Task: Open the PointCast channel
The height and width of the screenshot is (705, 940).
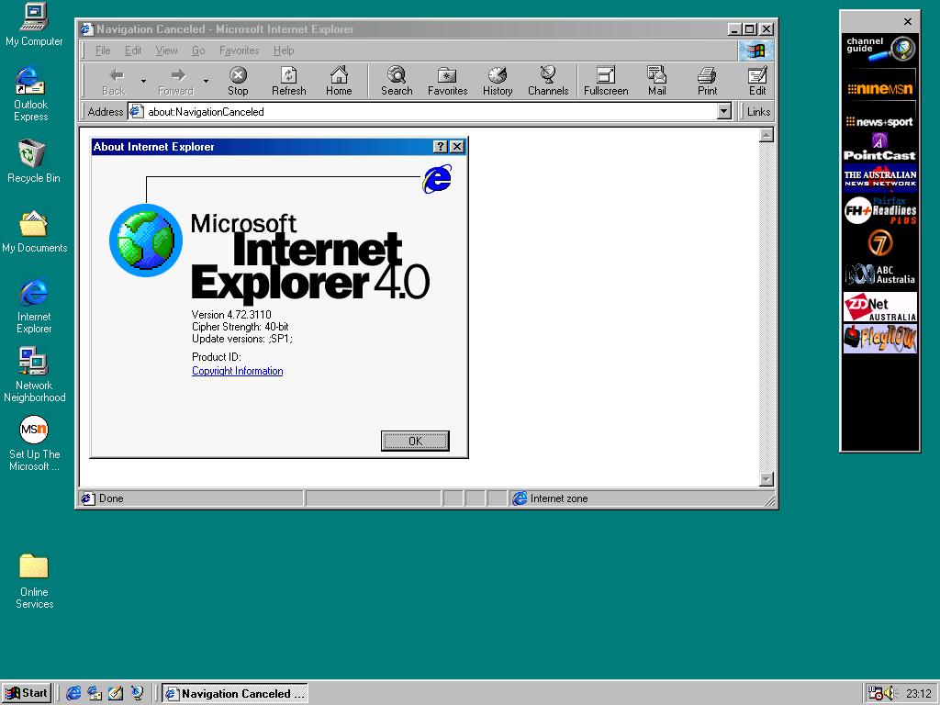Action: (x=880, y=148)
